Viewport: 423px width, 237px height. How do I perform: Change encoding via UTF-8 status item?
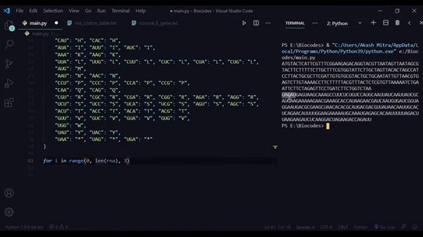point(326,227)
